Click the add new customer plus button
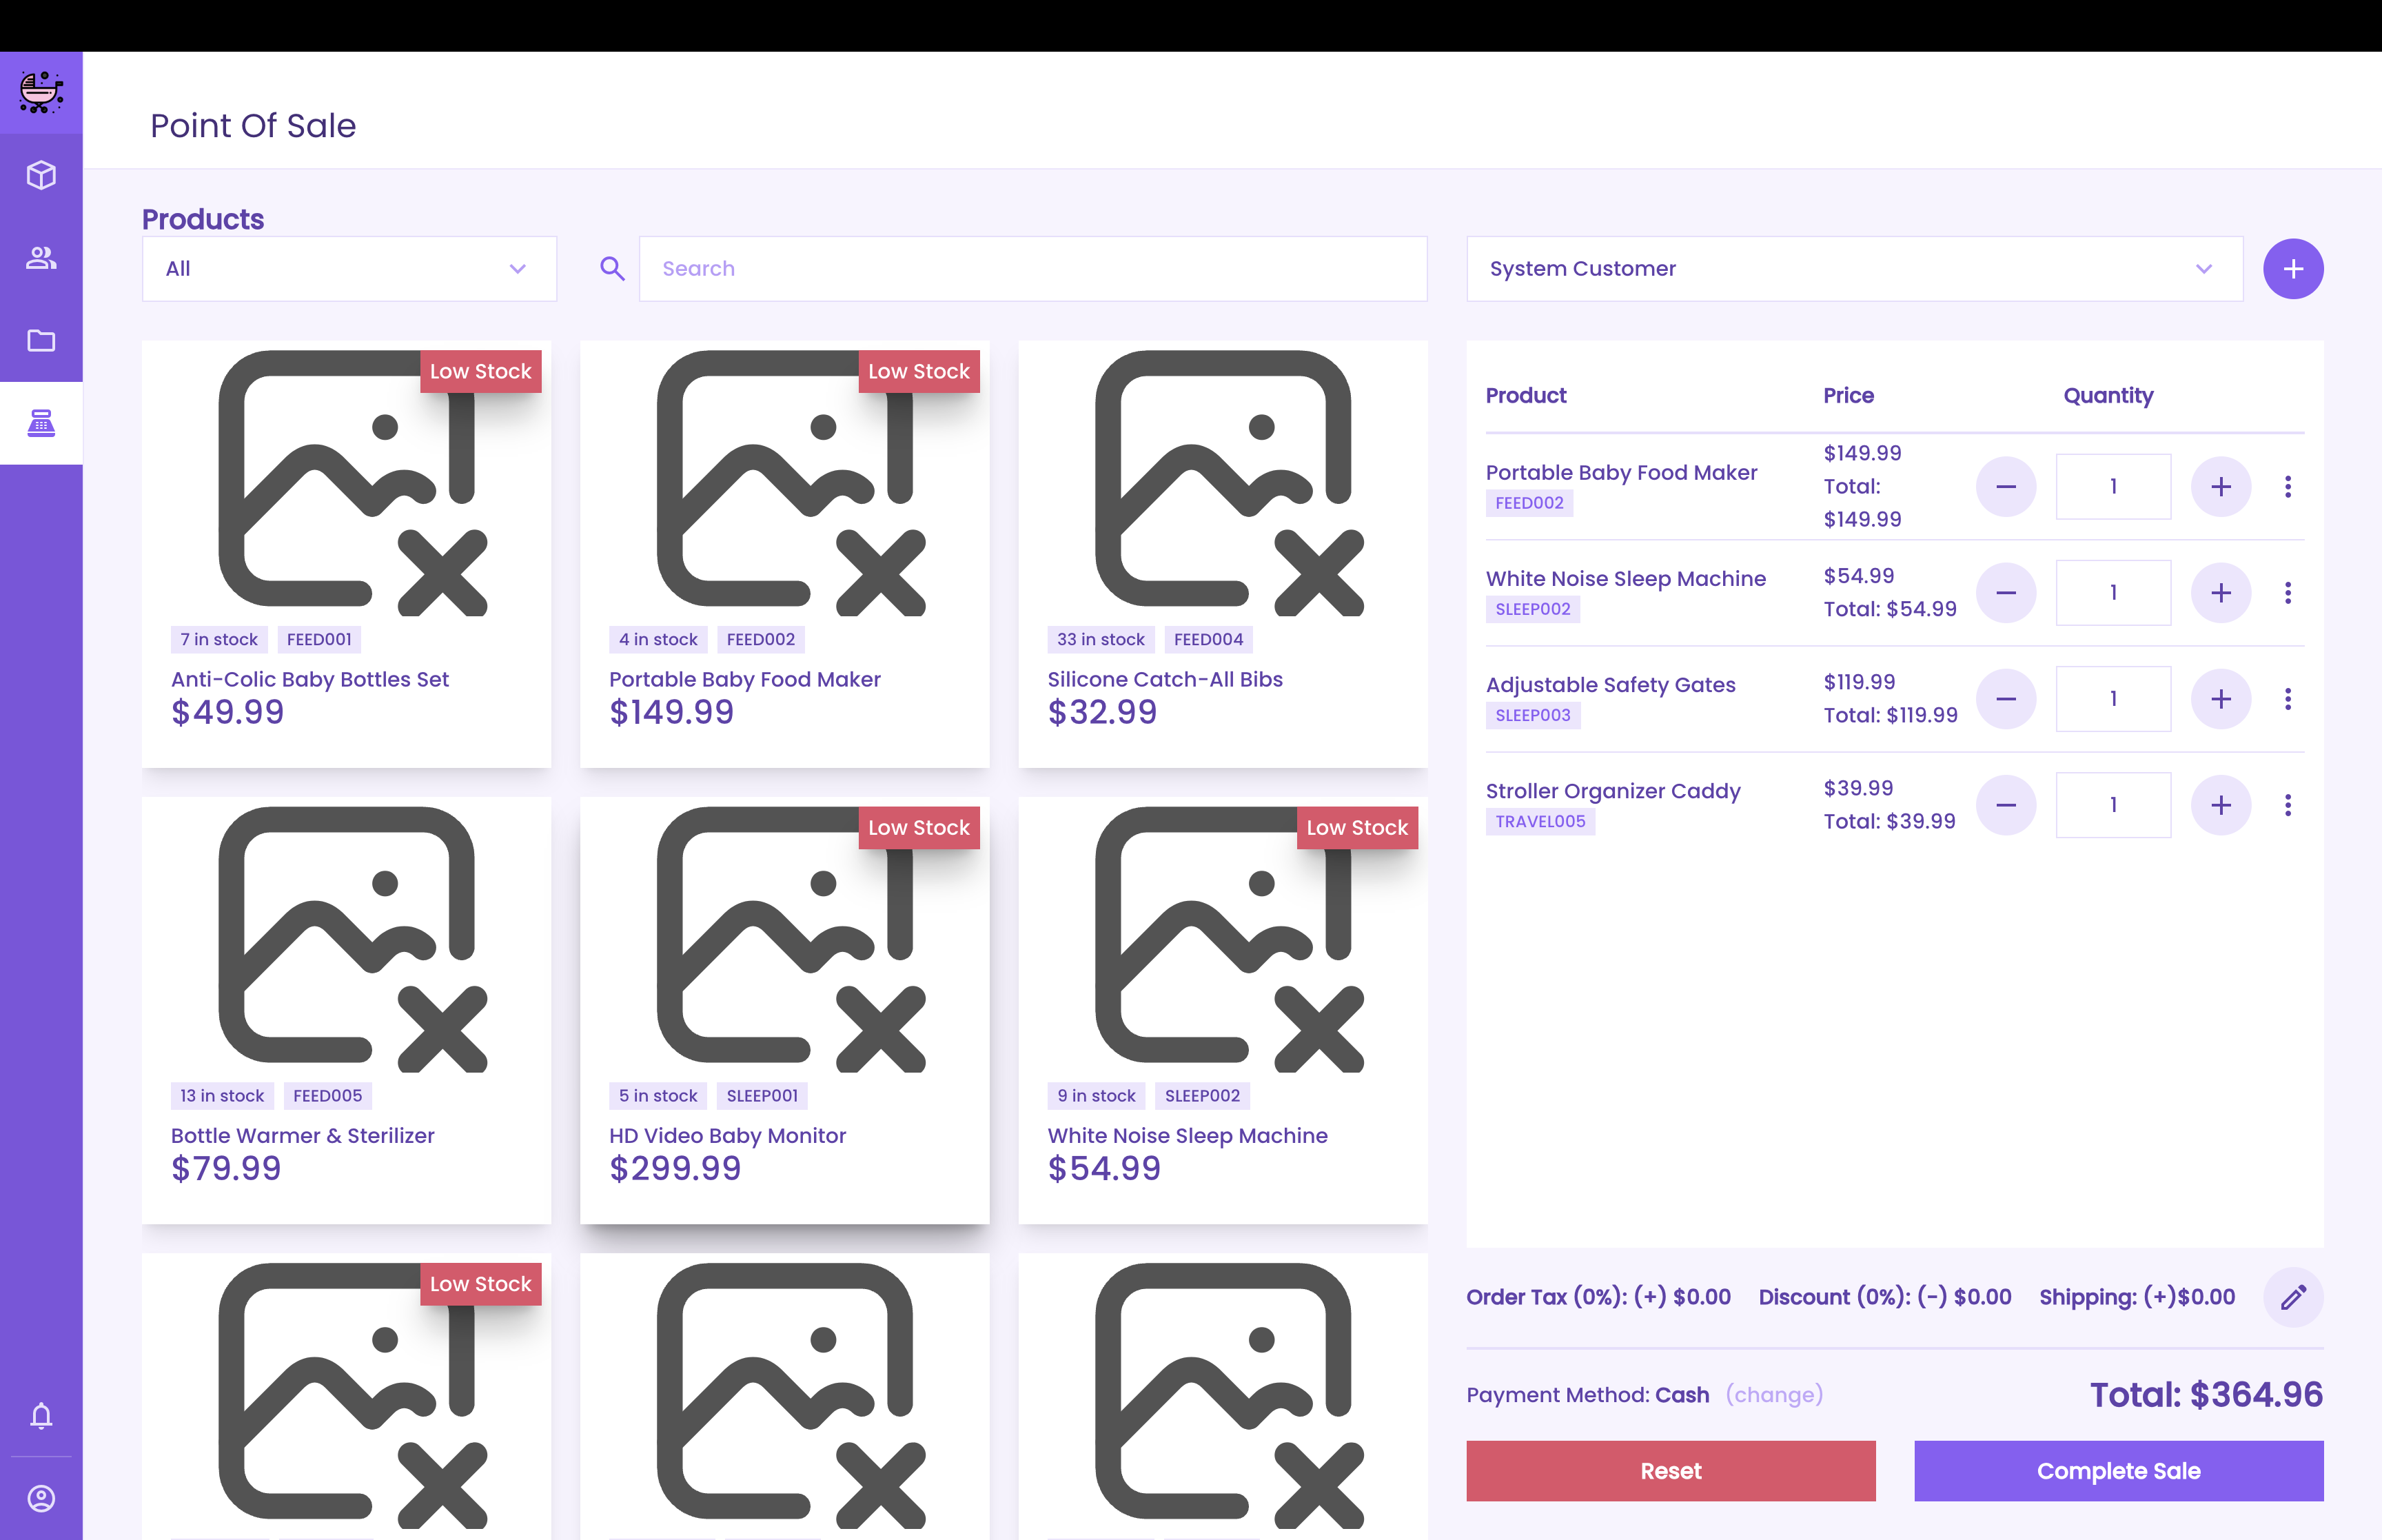Viewport: 2382px width, 1540px height. (x=2293, y=268)
